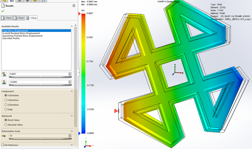
Task: Switch to the Flow tab
Action: [7, 18]
